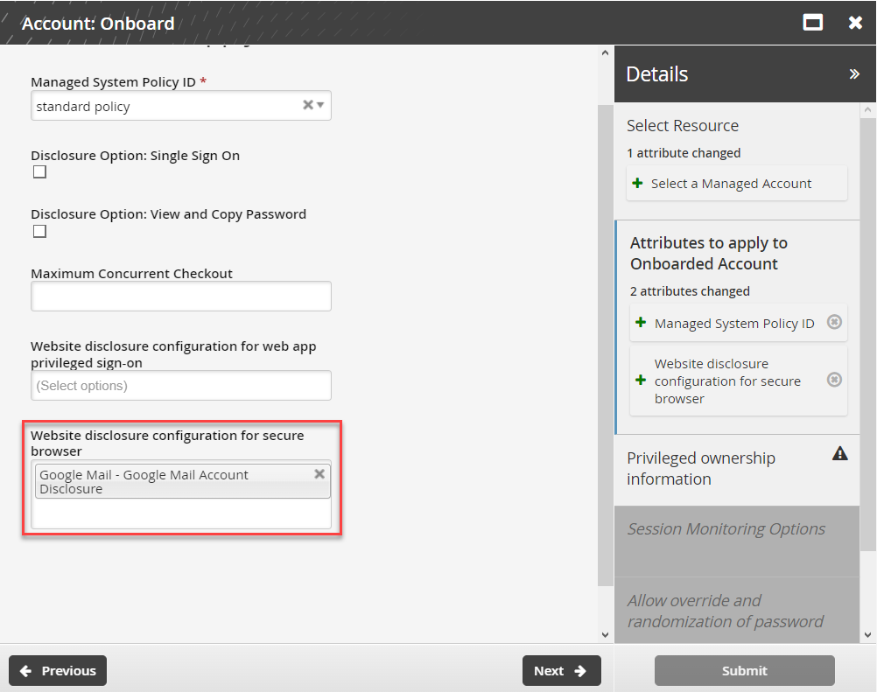
Task: Check Disclosure Option: View and Copy Password
Action: (39, 230)
